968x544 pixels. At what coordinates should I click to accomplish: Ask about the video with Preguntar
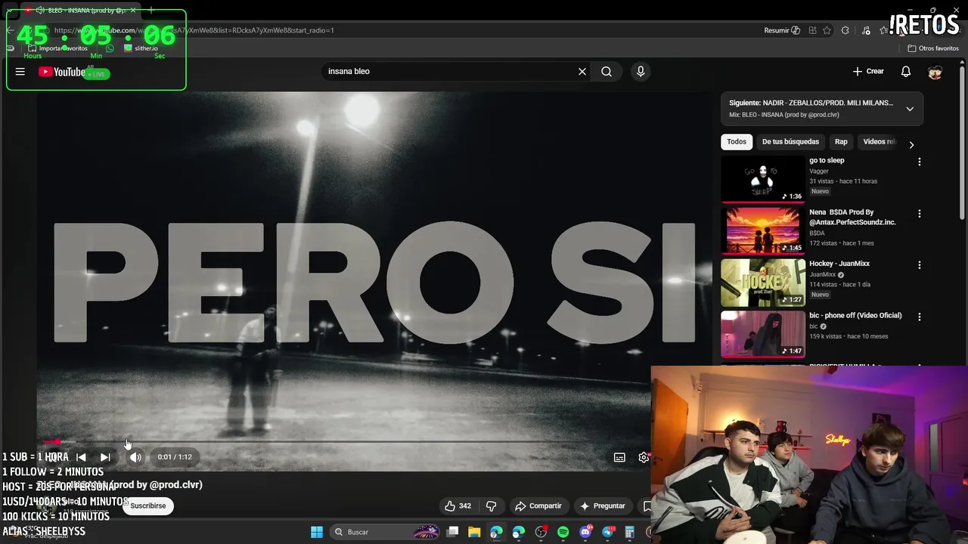602,506
